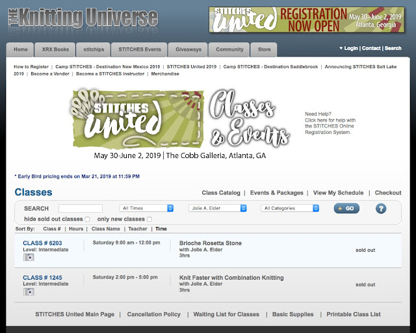Open Become a STITCHES Instructor link
This screenshot has width=416, height=333.
pyautogui.click(x=110, y=74)
